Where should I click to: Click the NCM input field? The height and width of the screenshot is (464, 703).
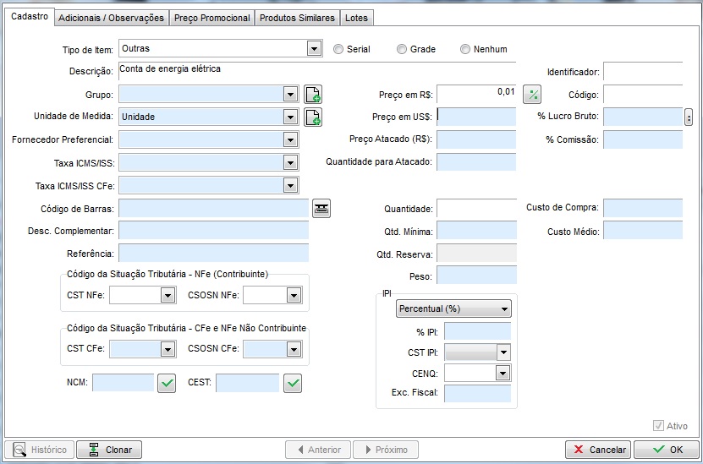coord(124,383)
